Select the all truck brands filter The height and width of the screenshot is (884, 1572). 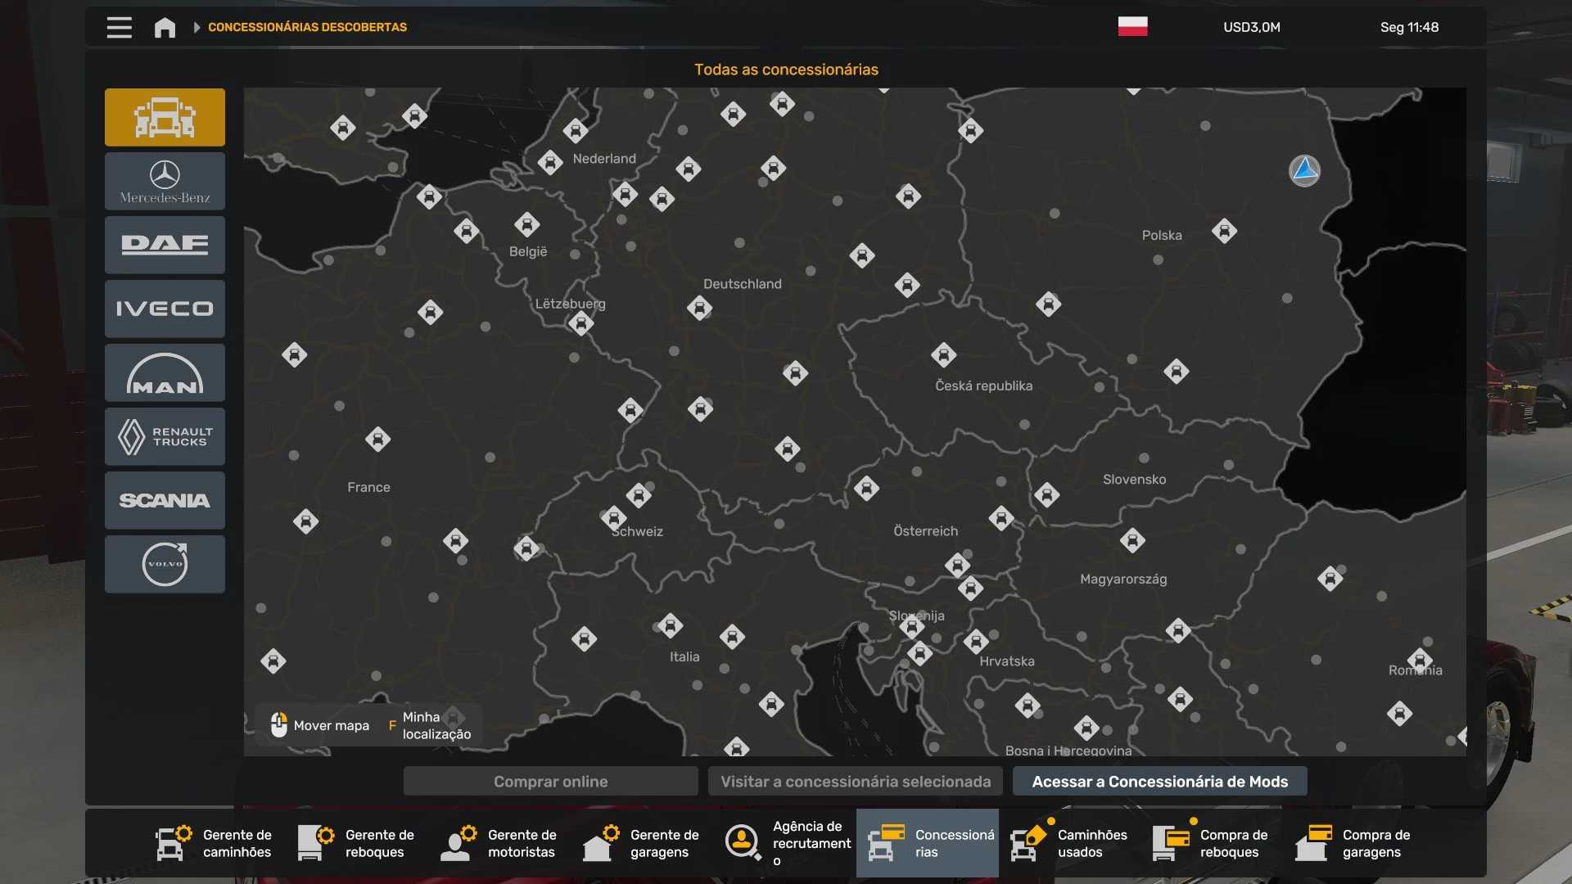(165, 117)
